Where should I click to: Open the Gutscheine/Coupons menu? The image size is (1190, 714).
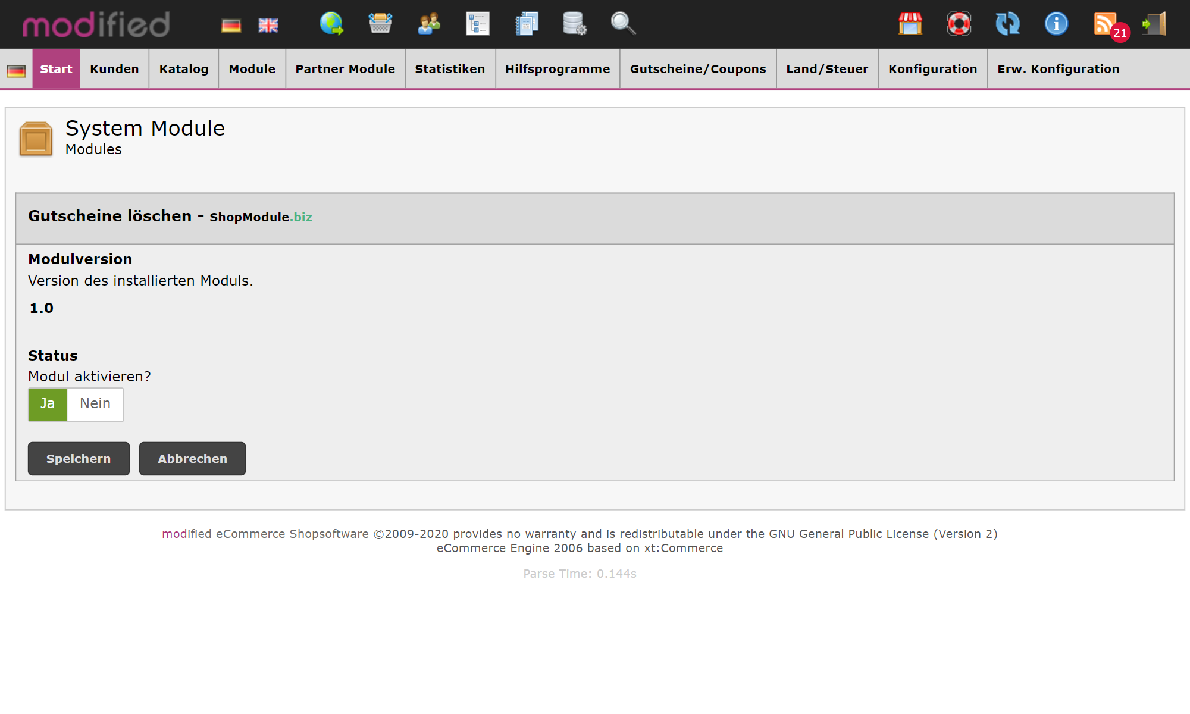click(698, 69)
